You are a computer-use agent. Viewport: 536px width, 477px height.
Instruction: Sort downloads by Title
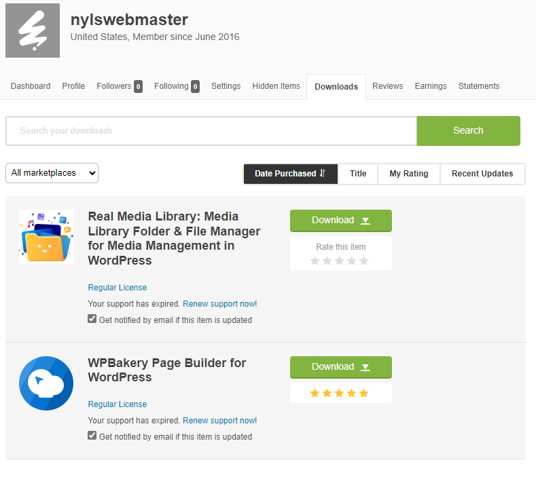358,174
